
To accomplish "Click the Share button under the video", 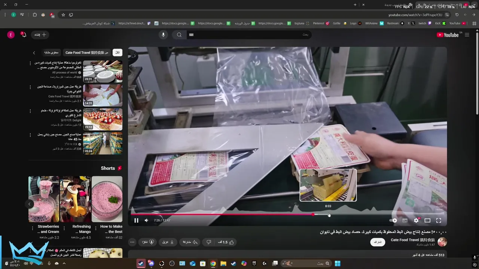I will [190, 242].
